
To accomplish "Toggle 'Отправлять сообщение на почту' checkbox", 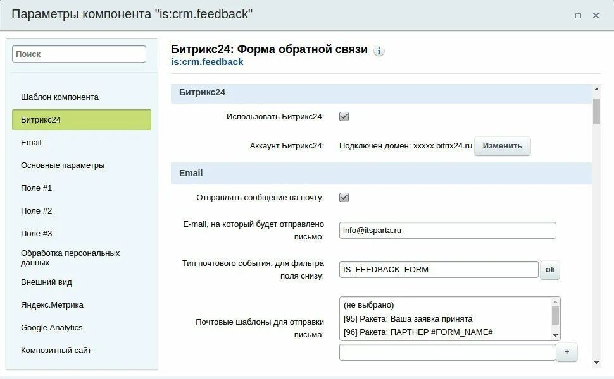I will (x=344, y=197).
